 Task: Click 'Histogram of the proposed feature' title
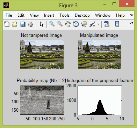[x=99, y=80]
